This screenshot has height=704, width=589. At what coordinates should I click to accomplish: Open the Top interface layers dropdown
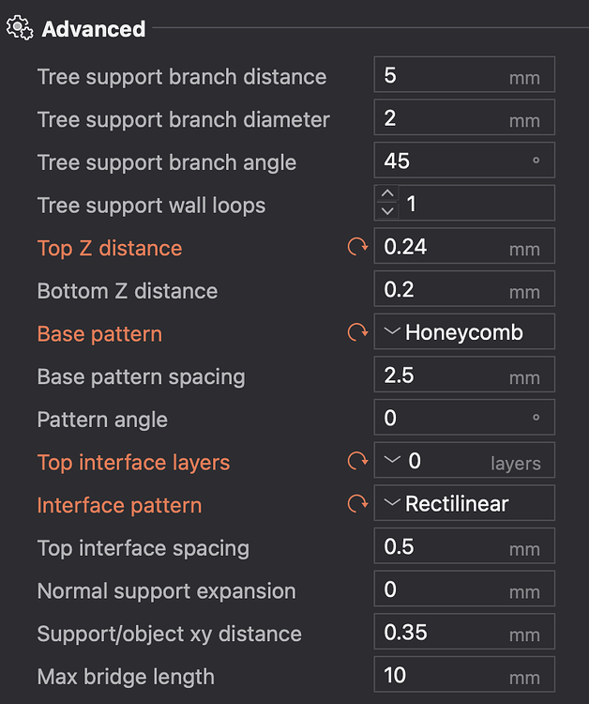[x=464, y=460]
